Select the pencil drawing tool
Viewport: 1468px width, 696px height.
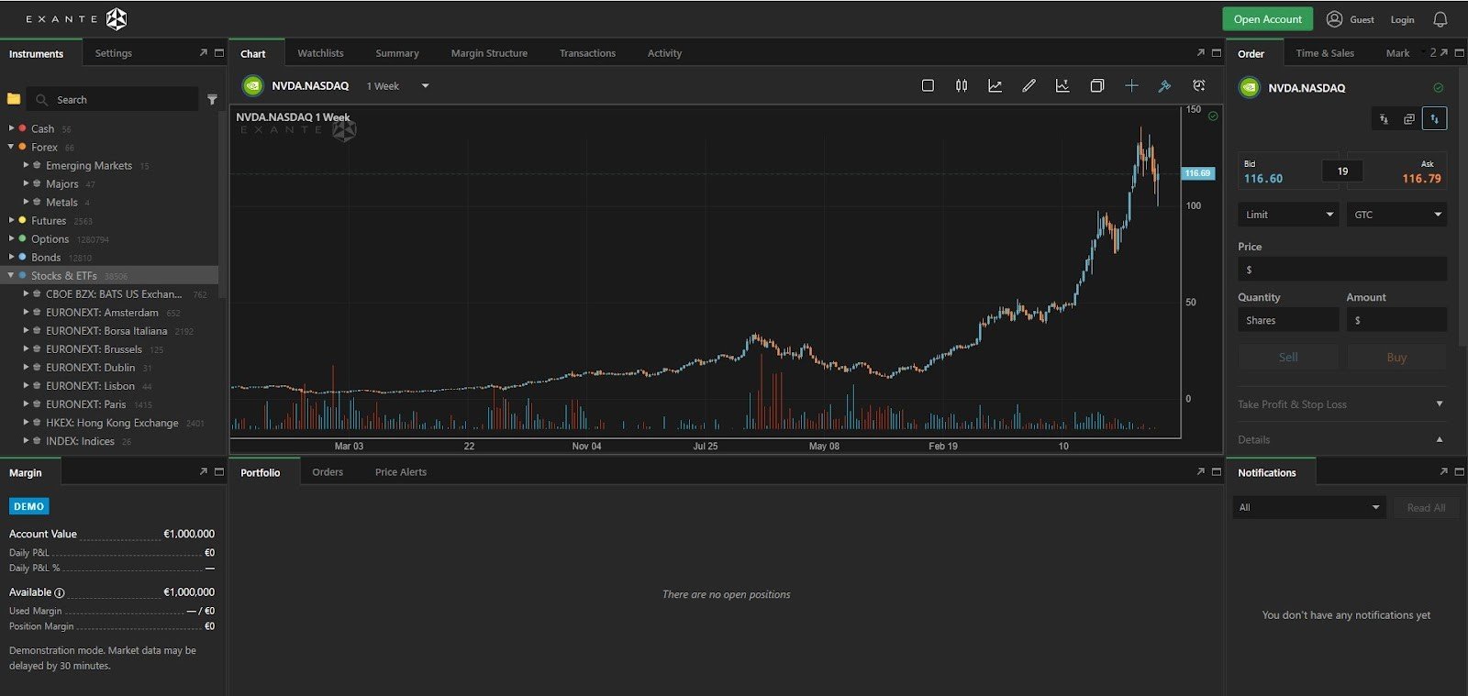pyautogui.click(x=1029, y=85)
